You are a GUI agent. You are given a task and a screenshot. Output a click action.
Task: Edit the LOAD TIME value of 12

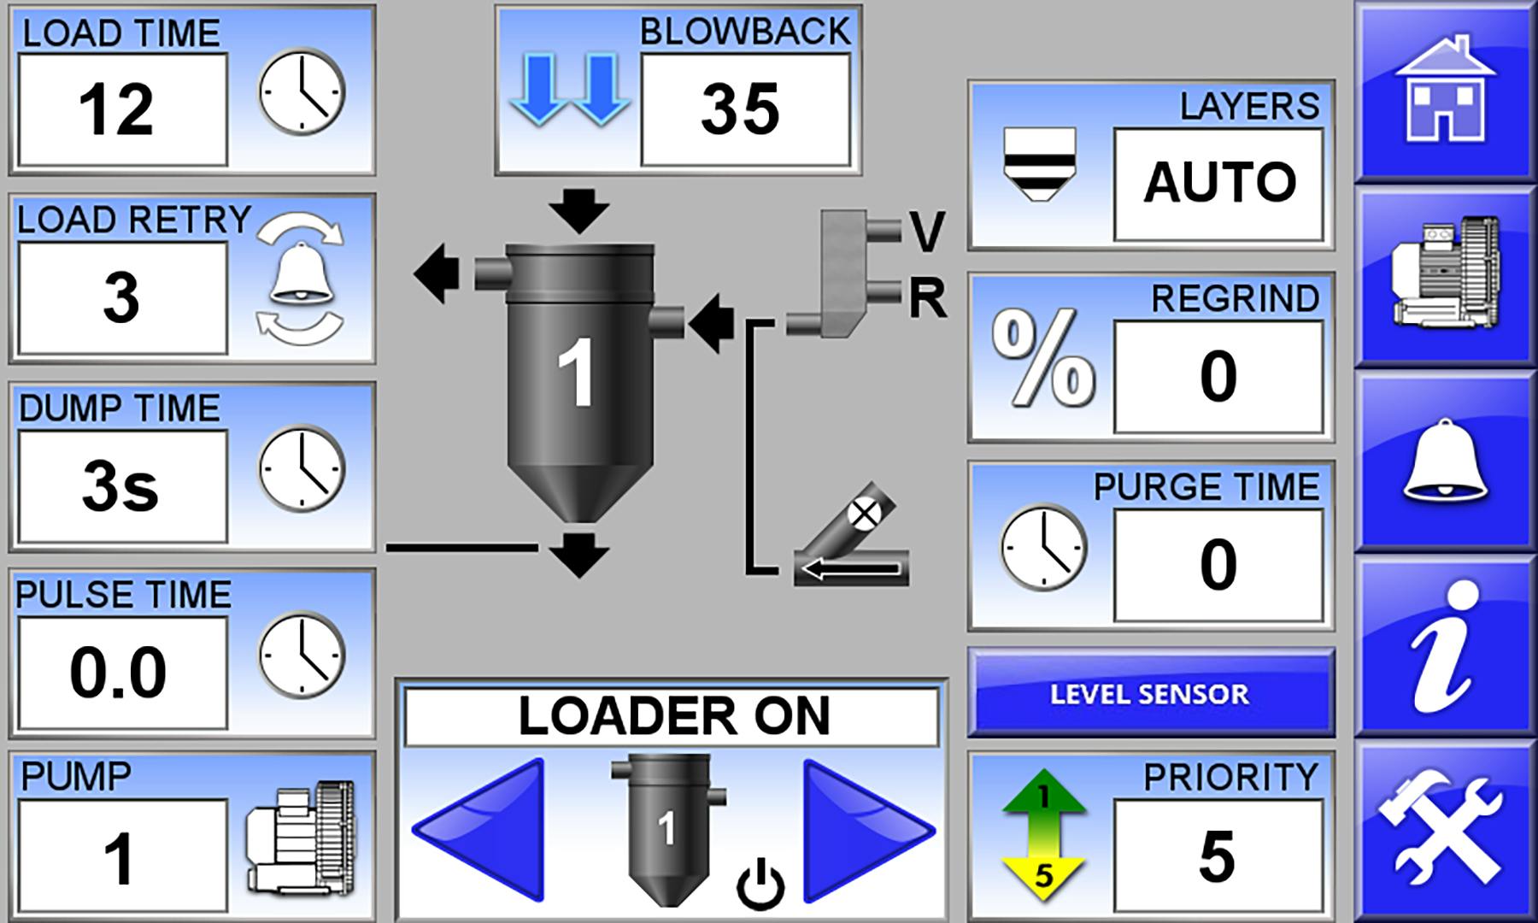tap(121, 109)
